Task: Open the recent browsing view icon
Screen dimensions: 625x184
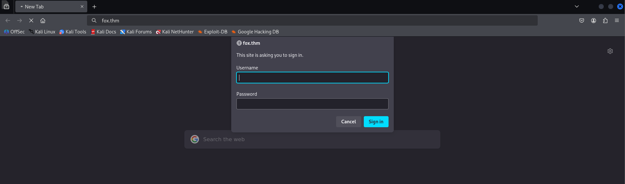Action: 7,6
